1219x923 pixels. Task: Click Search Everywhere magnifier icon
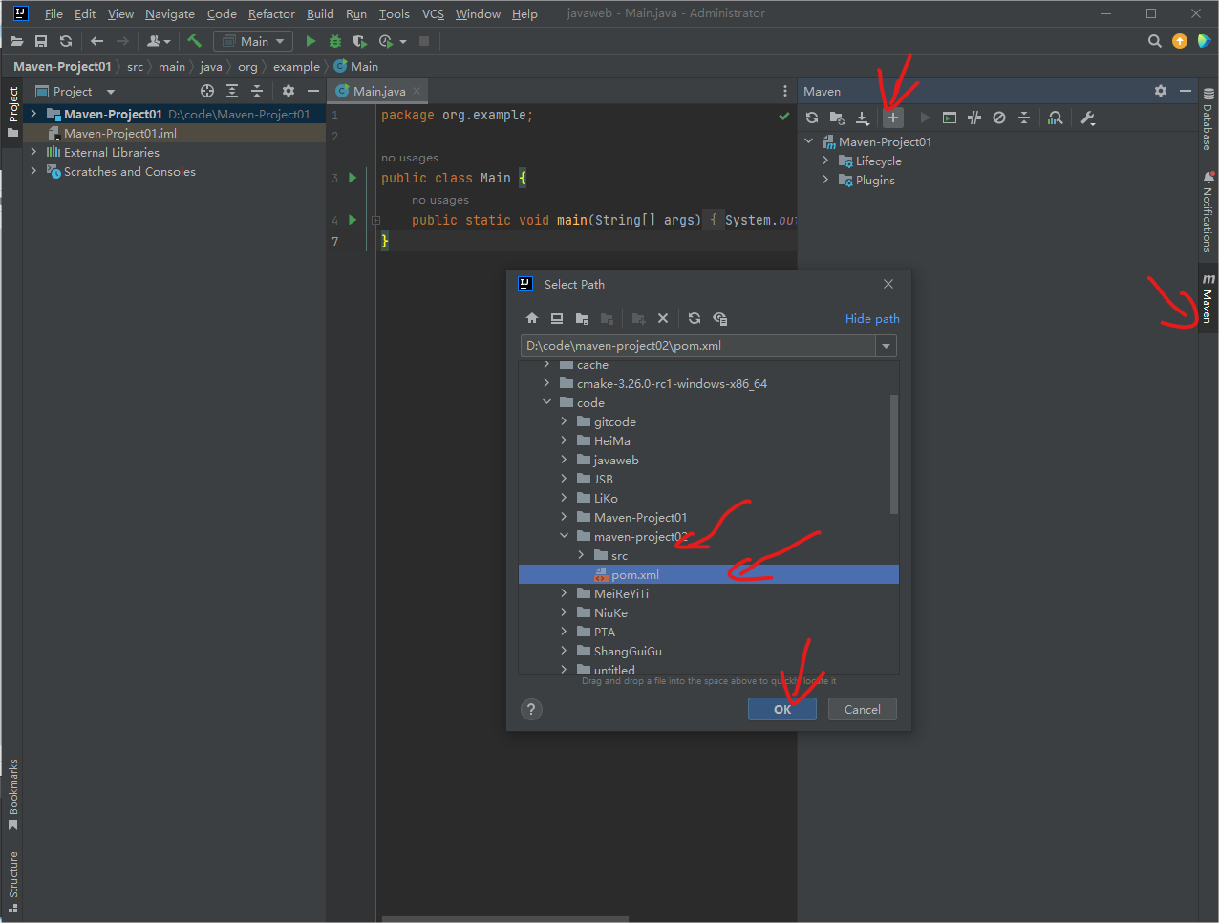(1155, 41)
